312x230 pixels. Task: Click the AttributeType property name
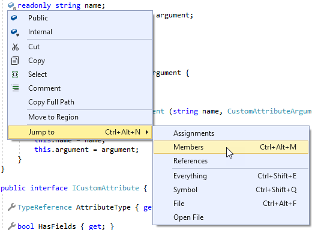pos(103,207)
